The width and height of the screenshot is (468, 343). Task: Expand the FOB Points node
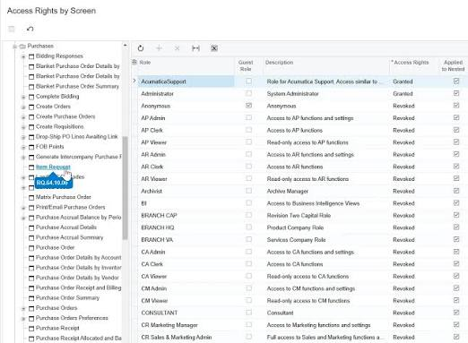click(23, 148)
